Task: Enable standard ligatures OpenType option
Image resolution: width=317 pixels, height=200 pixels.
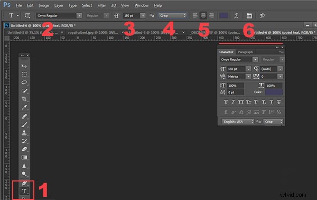Action: [x=226, y=112]
